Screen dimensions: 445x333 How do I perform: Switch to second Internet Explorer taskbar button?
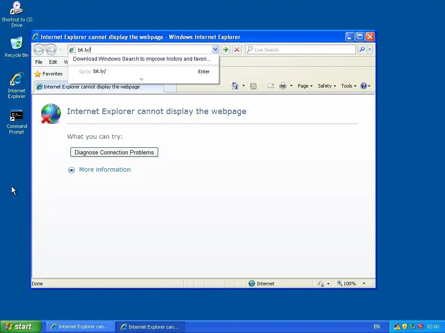[150, 327]
